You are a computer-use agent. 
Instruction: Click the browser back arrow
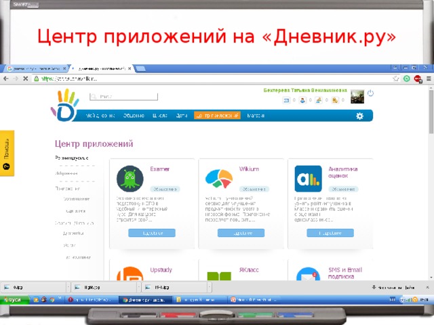click(x=6, y=79)
